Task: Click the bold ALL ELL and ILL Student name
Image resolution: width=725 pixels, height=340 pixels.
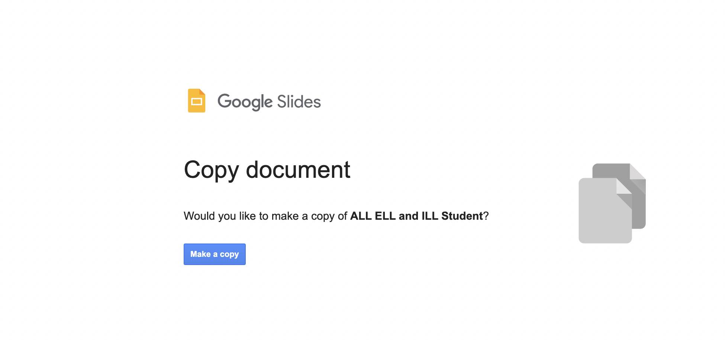Action: click(x=416, y=216)
